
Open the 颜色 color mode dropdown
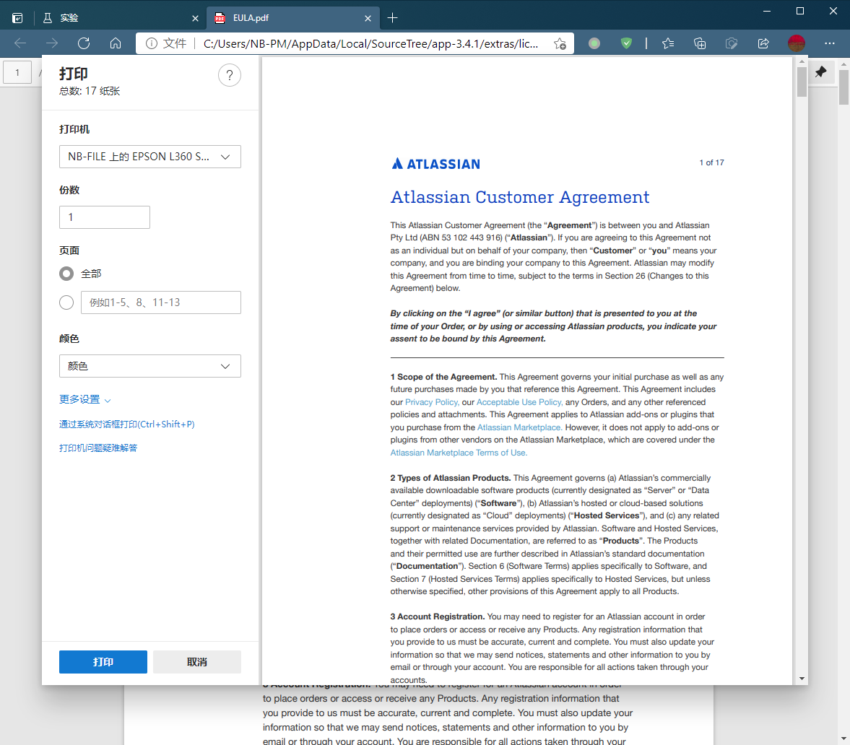[x=150, y=366]
